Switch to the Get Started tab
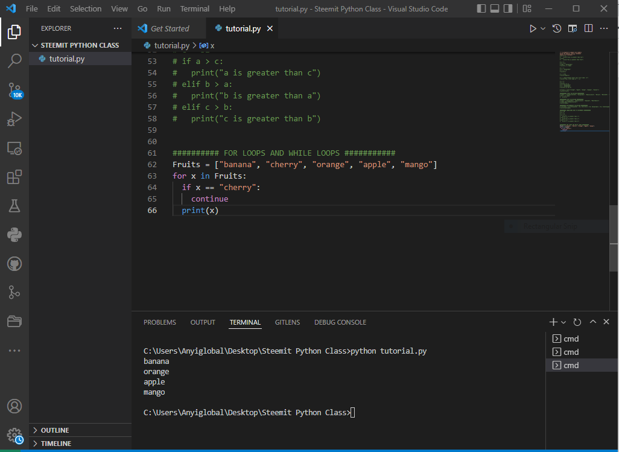 point(170,28)
